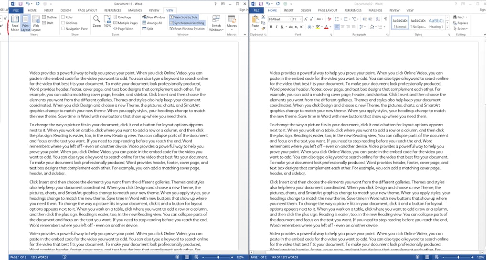Viewport: 489px width, 260px height.
Task: Choose One Page zoom in the left window
Action: point(122,17)
